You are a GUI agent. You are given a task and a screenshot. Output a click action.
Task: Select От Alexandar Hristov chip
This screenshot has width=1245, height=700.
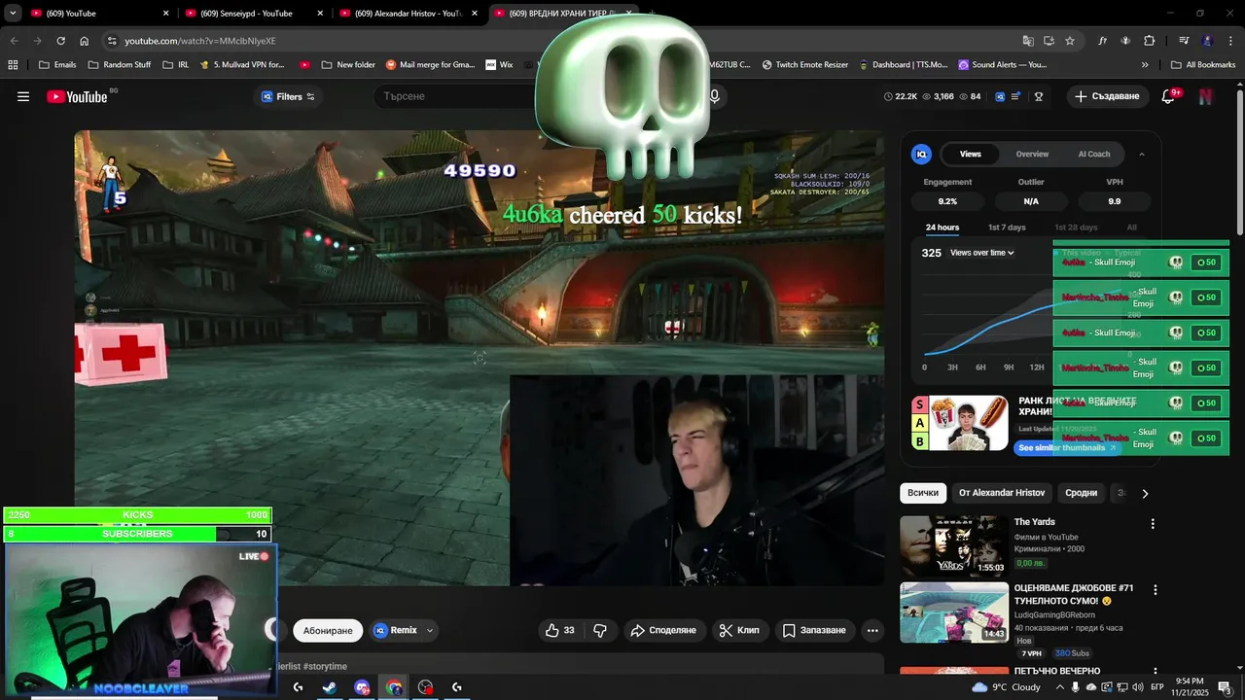point(1002,493)
